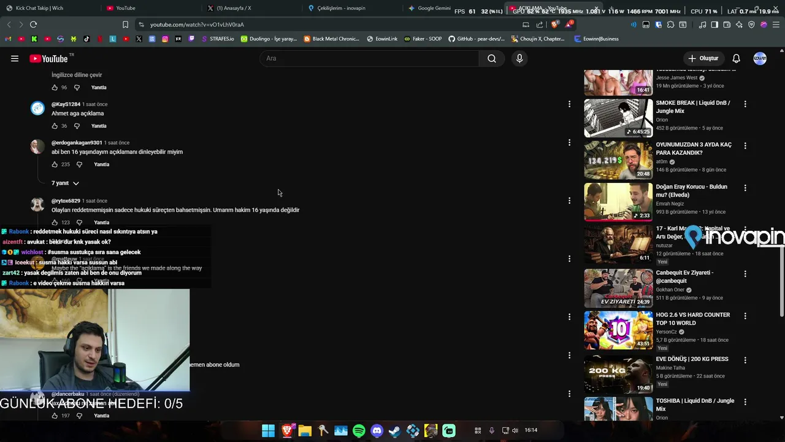Open the STRAFES.io bookmark
The height and width of the screenshot is (442, 785).
coord(218,39)
